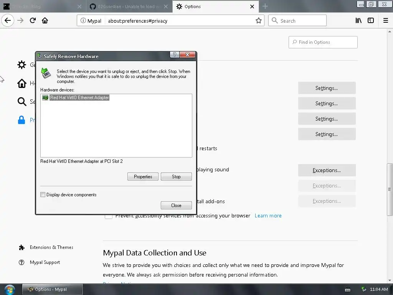
Task: Open the Learn more link
Action: tap(268, 216)
